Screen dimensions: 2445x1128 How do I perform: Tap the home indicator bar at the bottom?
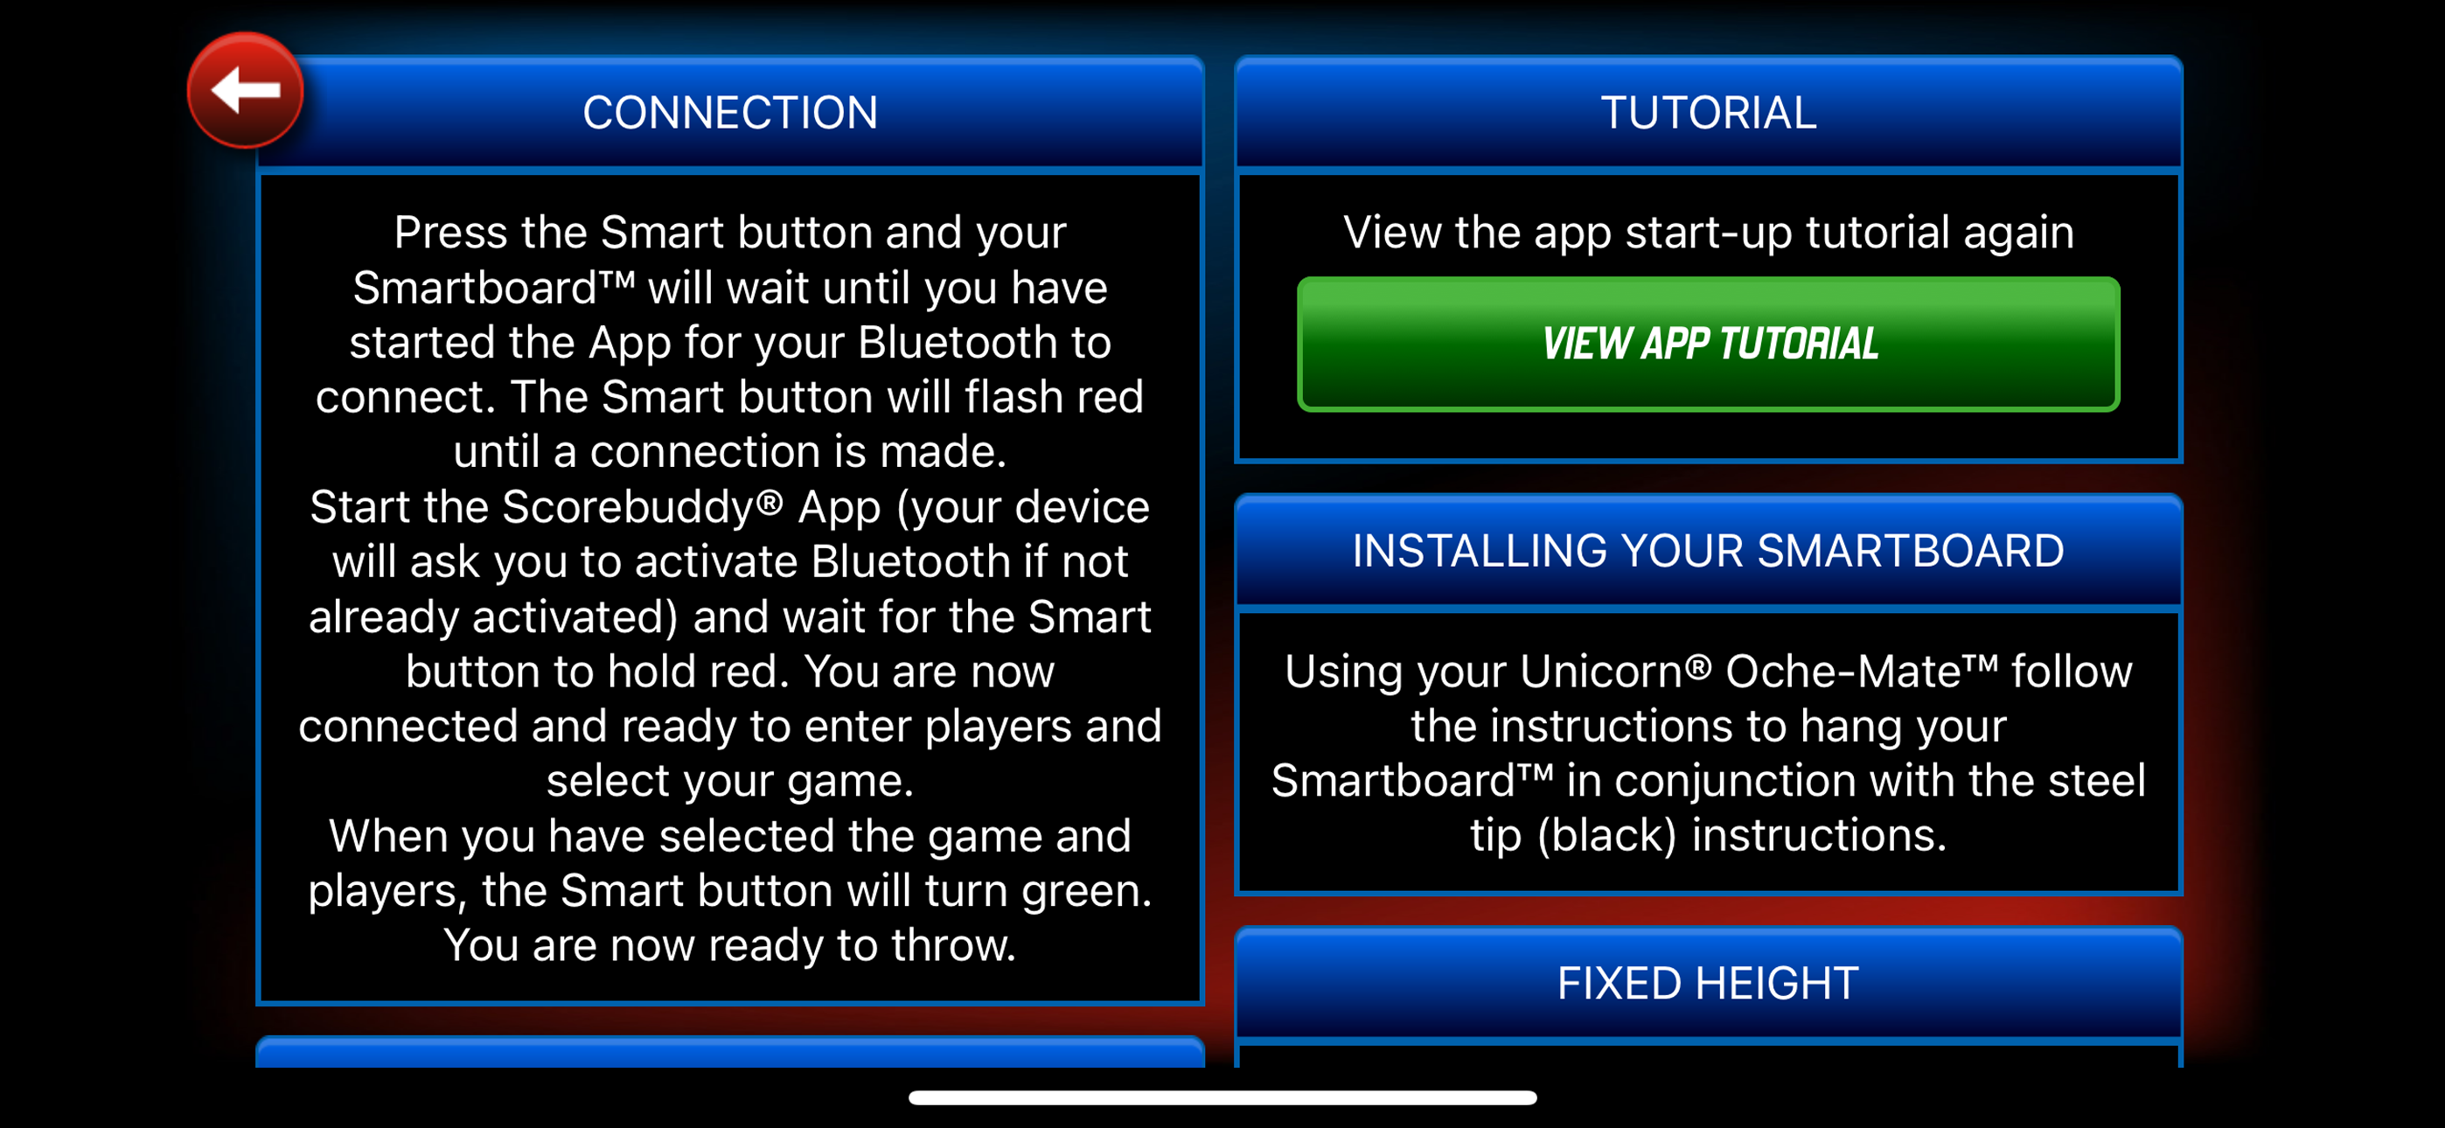tap(1222, 1097)
